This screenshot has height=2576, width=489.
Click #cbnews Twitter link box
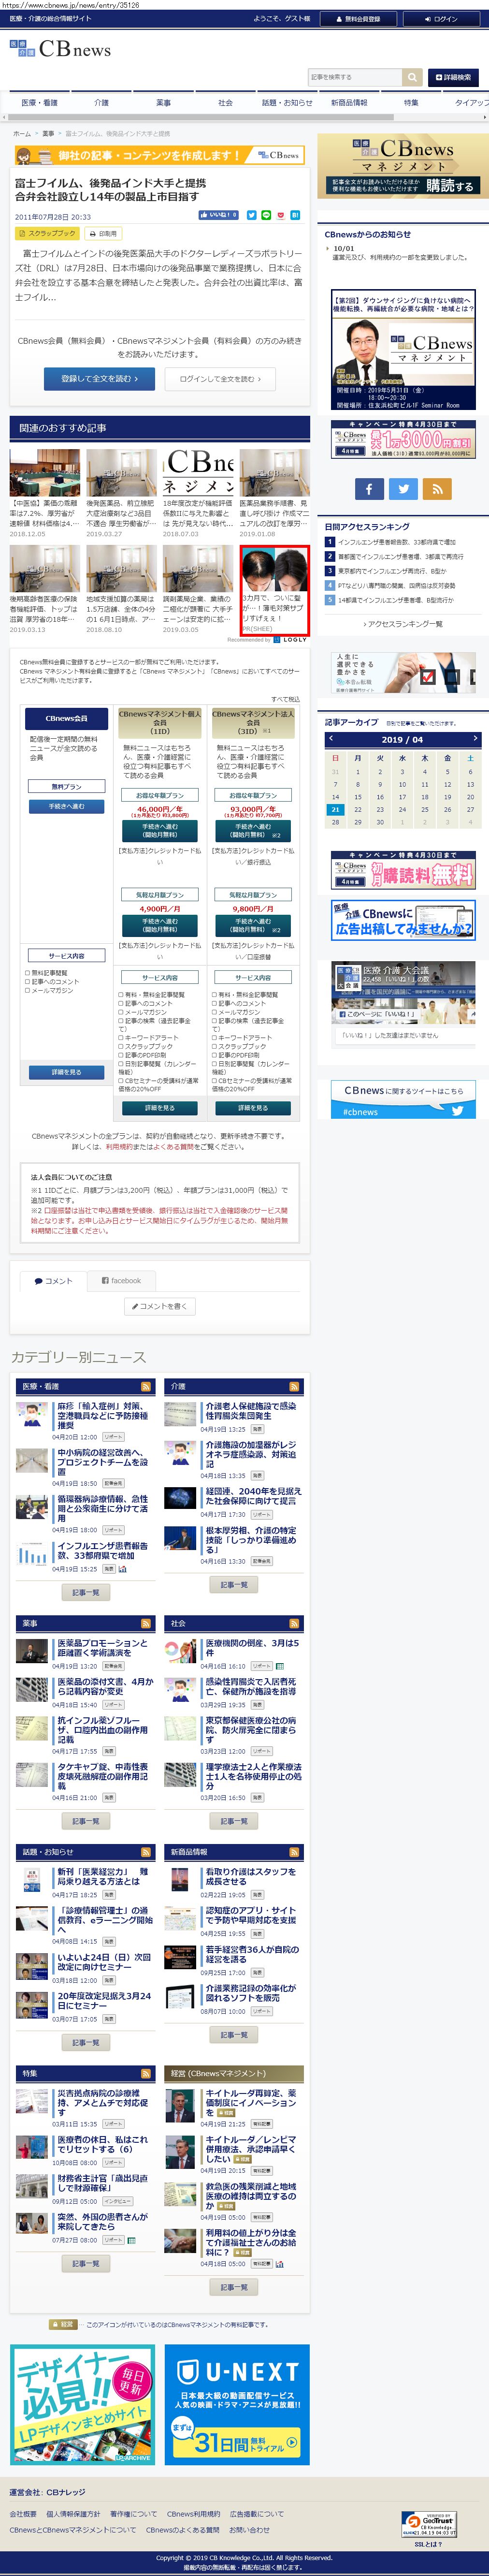pos(403,1100)
